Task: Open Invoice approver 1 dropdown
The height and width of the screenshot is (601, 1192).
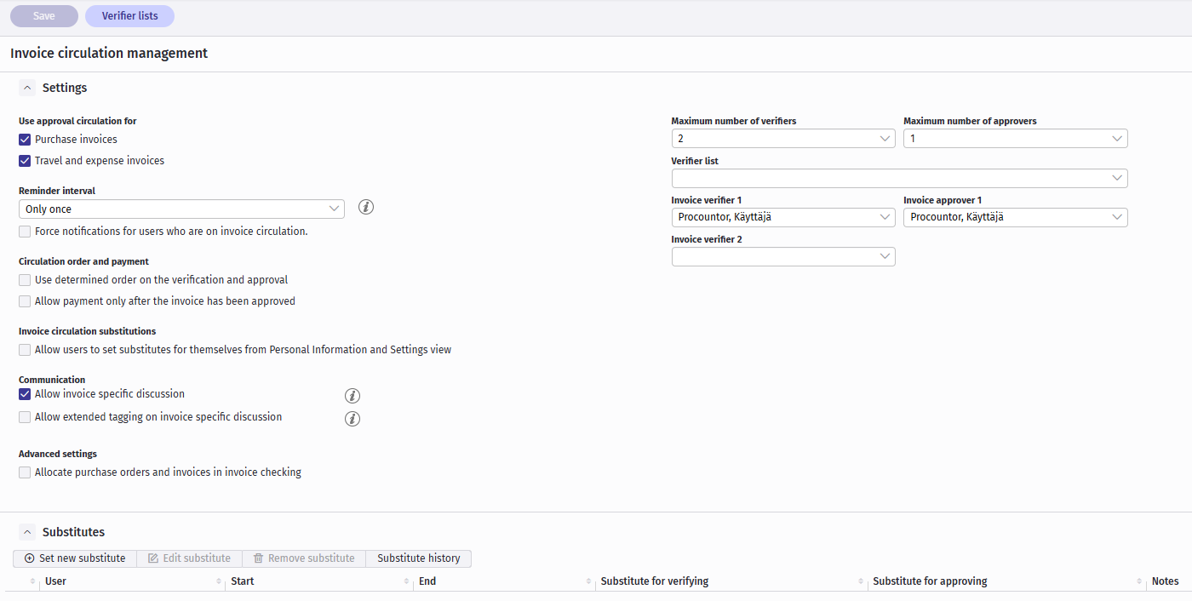Action: (1015, 218)
